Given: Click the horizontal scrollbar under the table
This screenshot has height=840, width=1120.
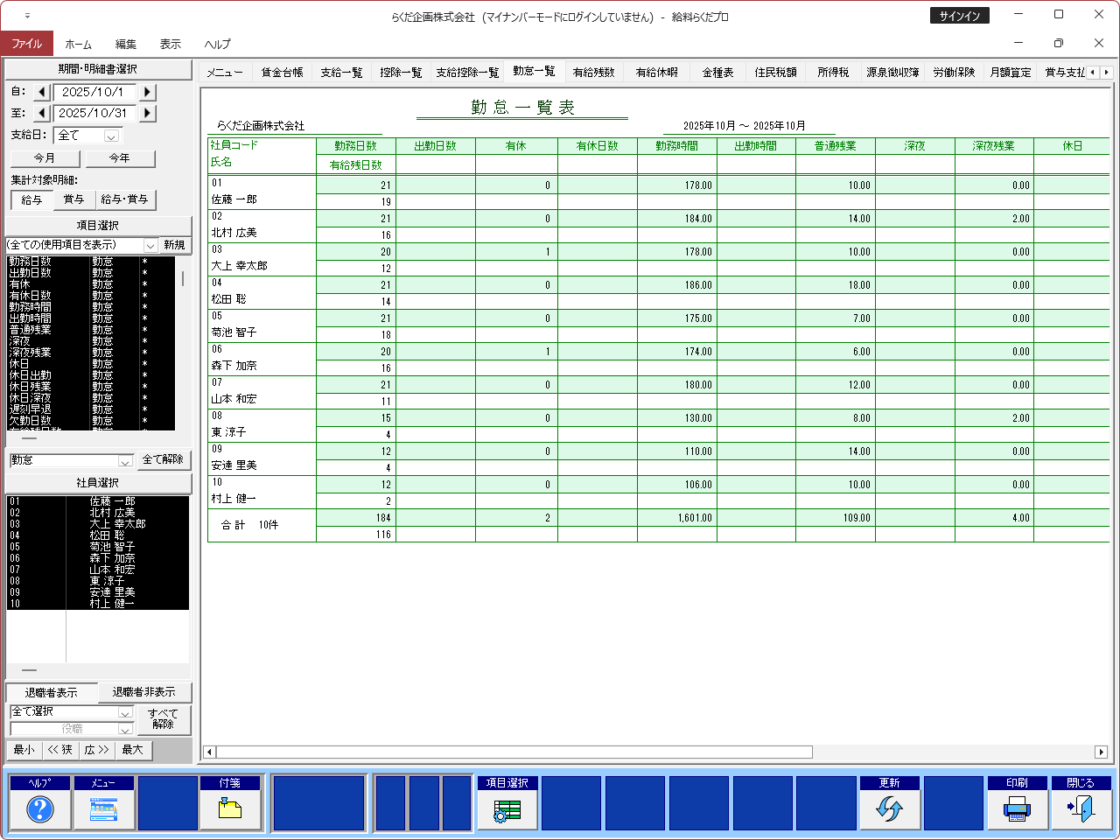Looking at the screenshot, I should coord(514,752).
